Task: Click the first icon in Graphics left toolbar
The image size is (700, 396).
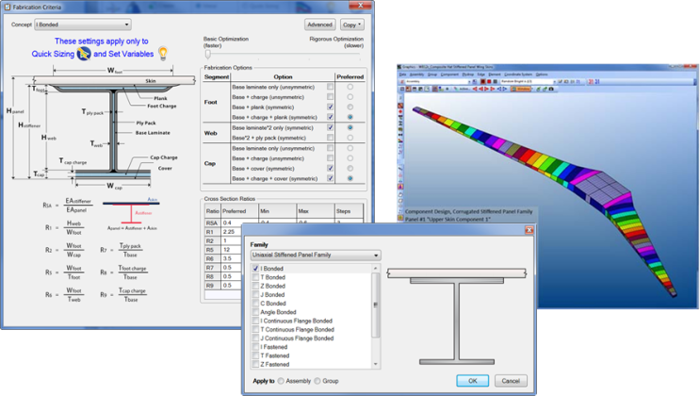Action: point(399,96)
